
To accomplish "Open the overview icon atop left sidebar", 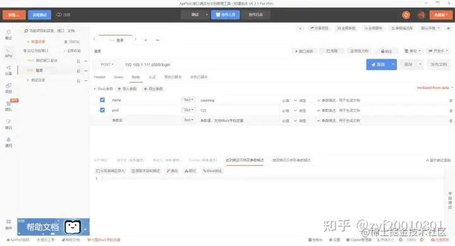I will coord(8,35).
